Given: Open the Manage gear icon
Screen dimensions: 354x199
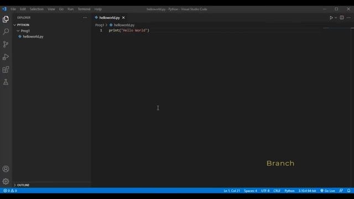Looking at the screenshot, I should (6, 181).
